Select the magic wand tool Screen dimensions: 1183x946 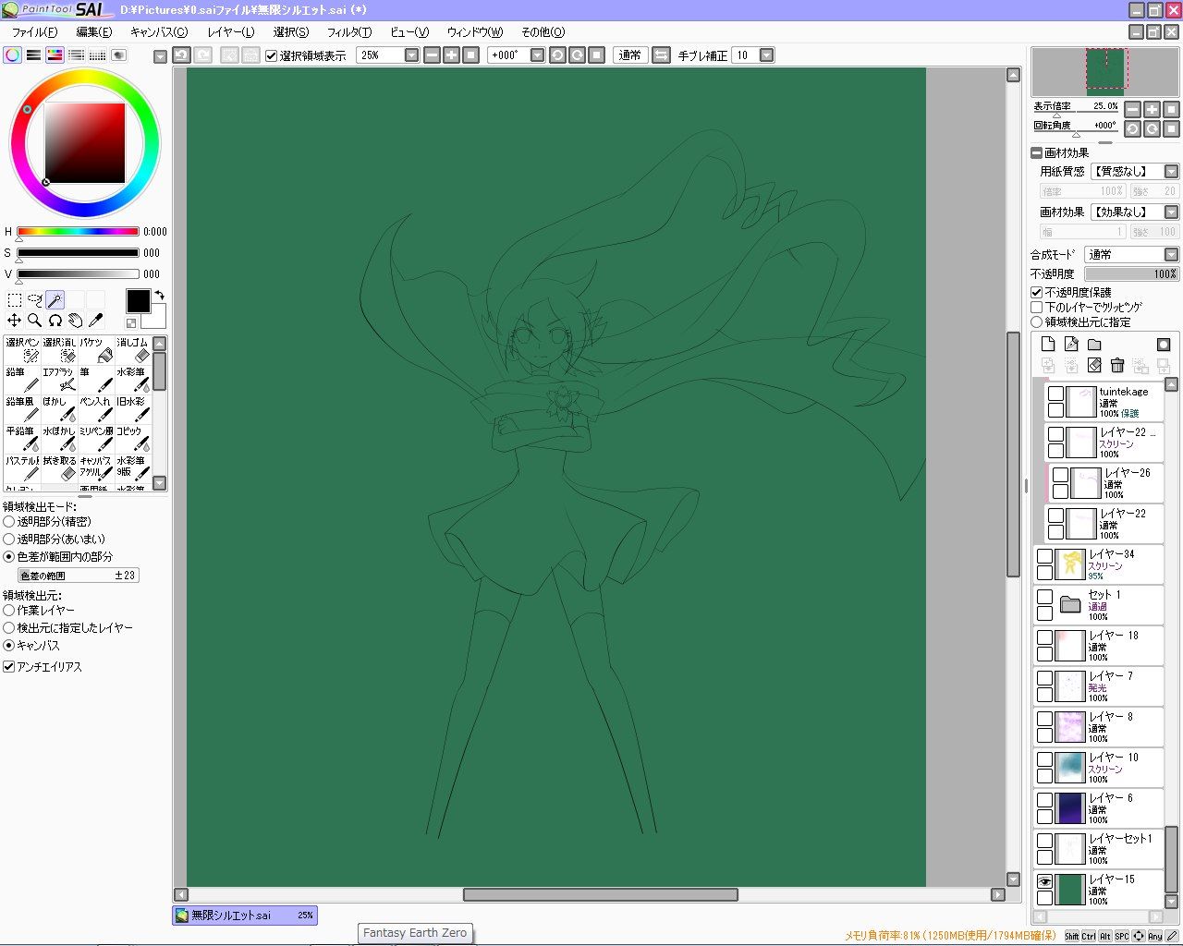(55, 299)
